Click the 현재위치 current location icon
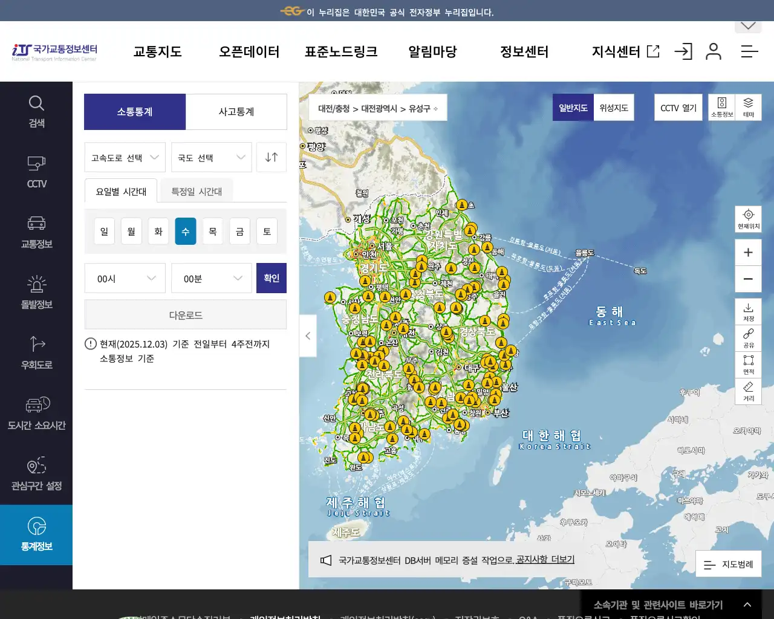The image size is (774, 619). click(x=748, y=219)
